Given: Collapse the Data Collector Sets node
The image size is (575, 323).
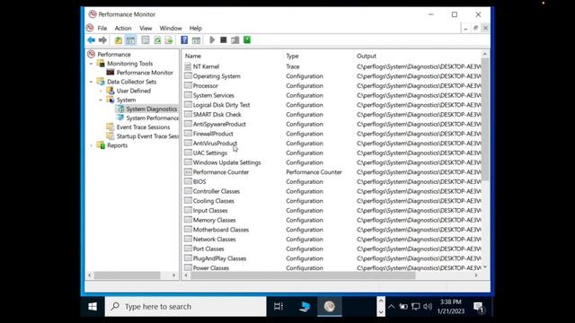Looking at the screenshot, I should (x=91, y=82).
